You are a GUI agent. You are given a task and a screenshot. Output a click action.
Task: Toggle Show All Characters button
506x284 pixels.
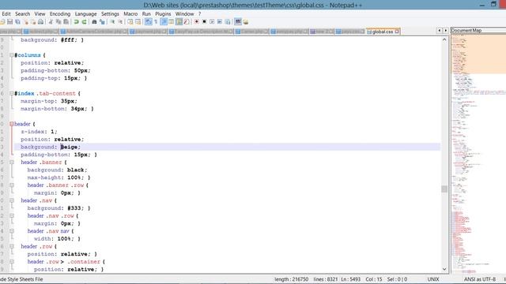pyautogui.click(x=156, y=21)
